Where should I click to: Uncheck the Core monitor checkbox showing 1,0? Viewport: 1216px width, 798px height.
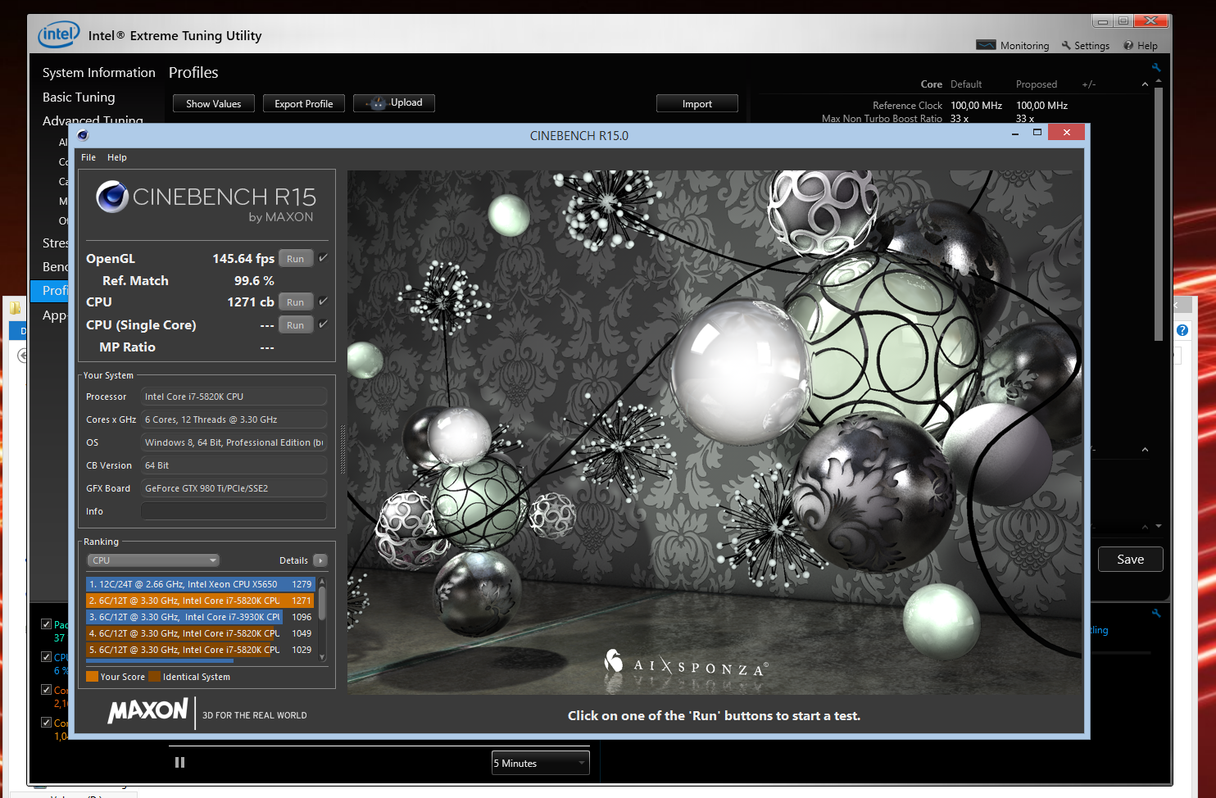coord(47,723)
